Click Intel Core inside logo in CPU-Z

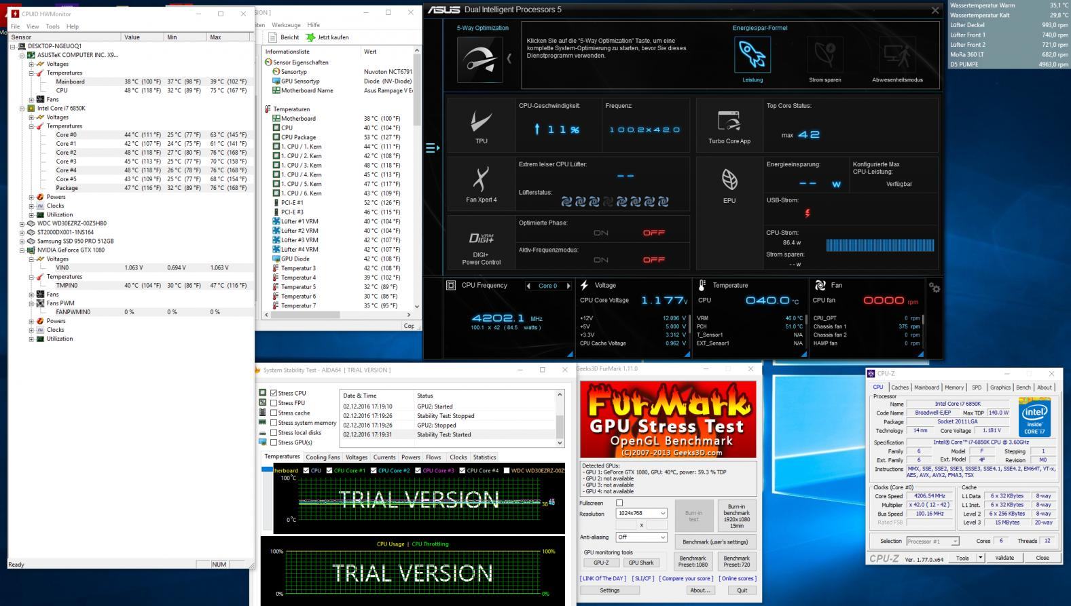click(x=1034, y=418)
